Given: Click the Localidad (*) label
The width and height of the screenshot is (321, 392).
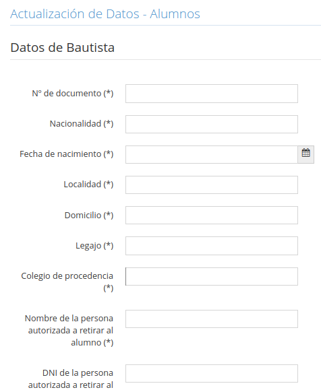Looking at the screenshot, I should click(88, 185).
